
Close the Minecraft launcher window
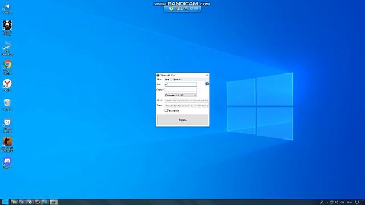[206, 75]
